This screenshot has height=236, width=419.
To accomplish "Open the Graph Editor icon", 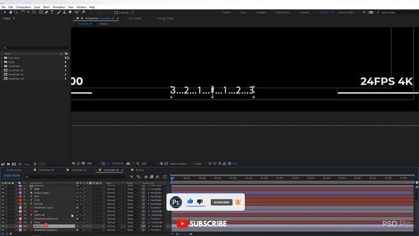I will (x=165, y=176).
